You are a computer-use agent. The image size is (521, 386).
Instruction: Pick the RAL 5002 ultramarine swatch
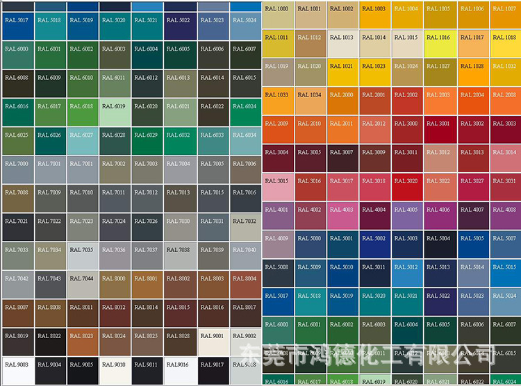click(x=375, y=245)
